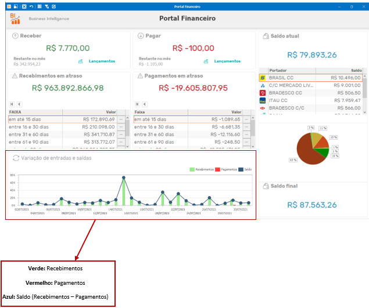Click the Banco do Brasil logo icon

tap(263, 78)
